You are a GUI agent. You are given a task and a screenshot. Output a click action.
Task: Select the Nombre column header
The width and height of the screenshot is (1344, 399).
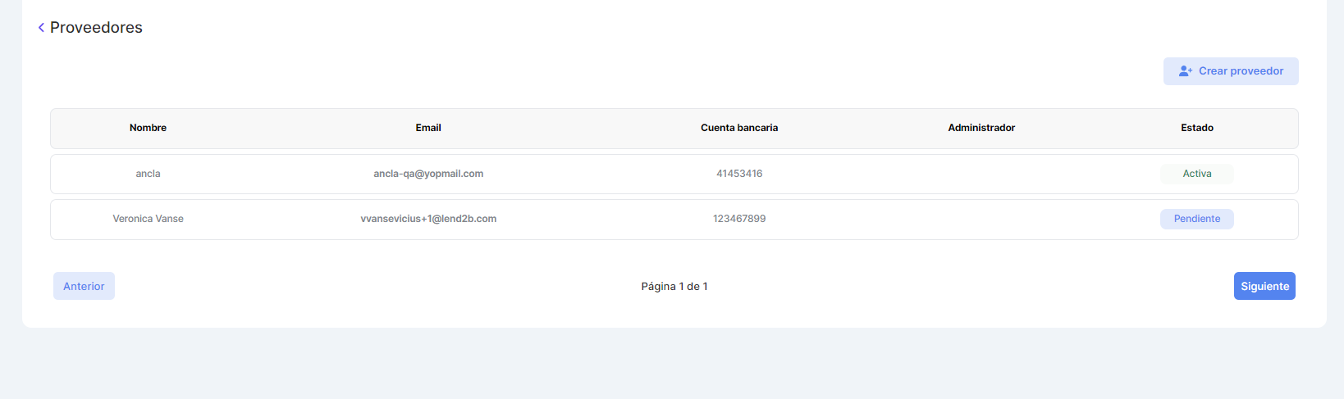pos(148,128)
